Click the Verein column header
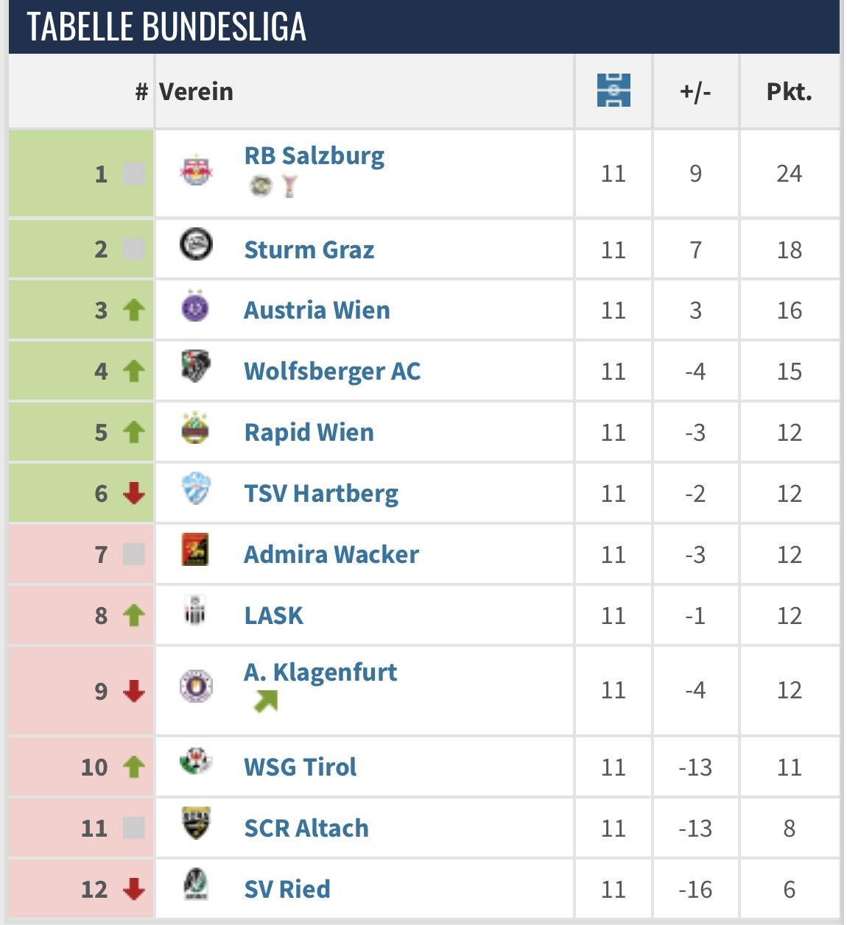Image resolution: width=847 pixels, height=925 pixels. pyautogui.click(x=196, y=91)
